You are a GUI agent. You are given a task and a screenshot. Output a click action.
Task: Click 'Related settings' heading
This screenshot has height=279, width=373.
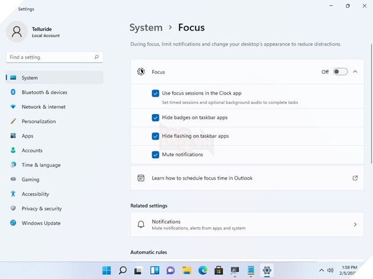coord(149,206)
